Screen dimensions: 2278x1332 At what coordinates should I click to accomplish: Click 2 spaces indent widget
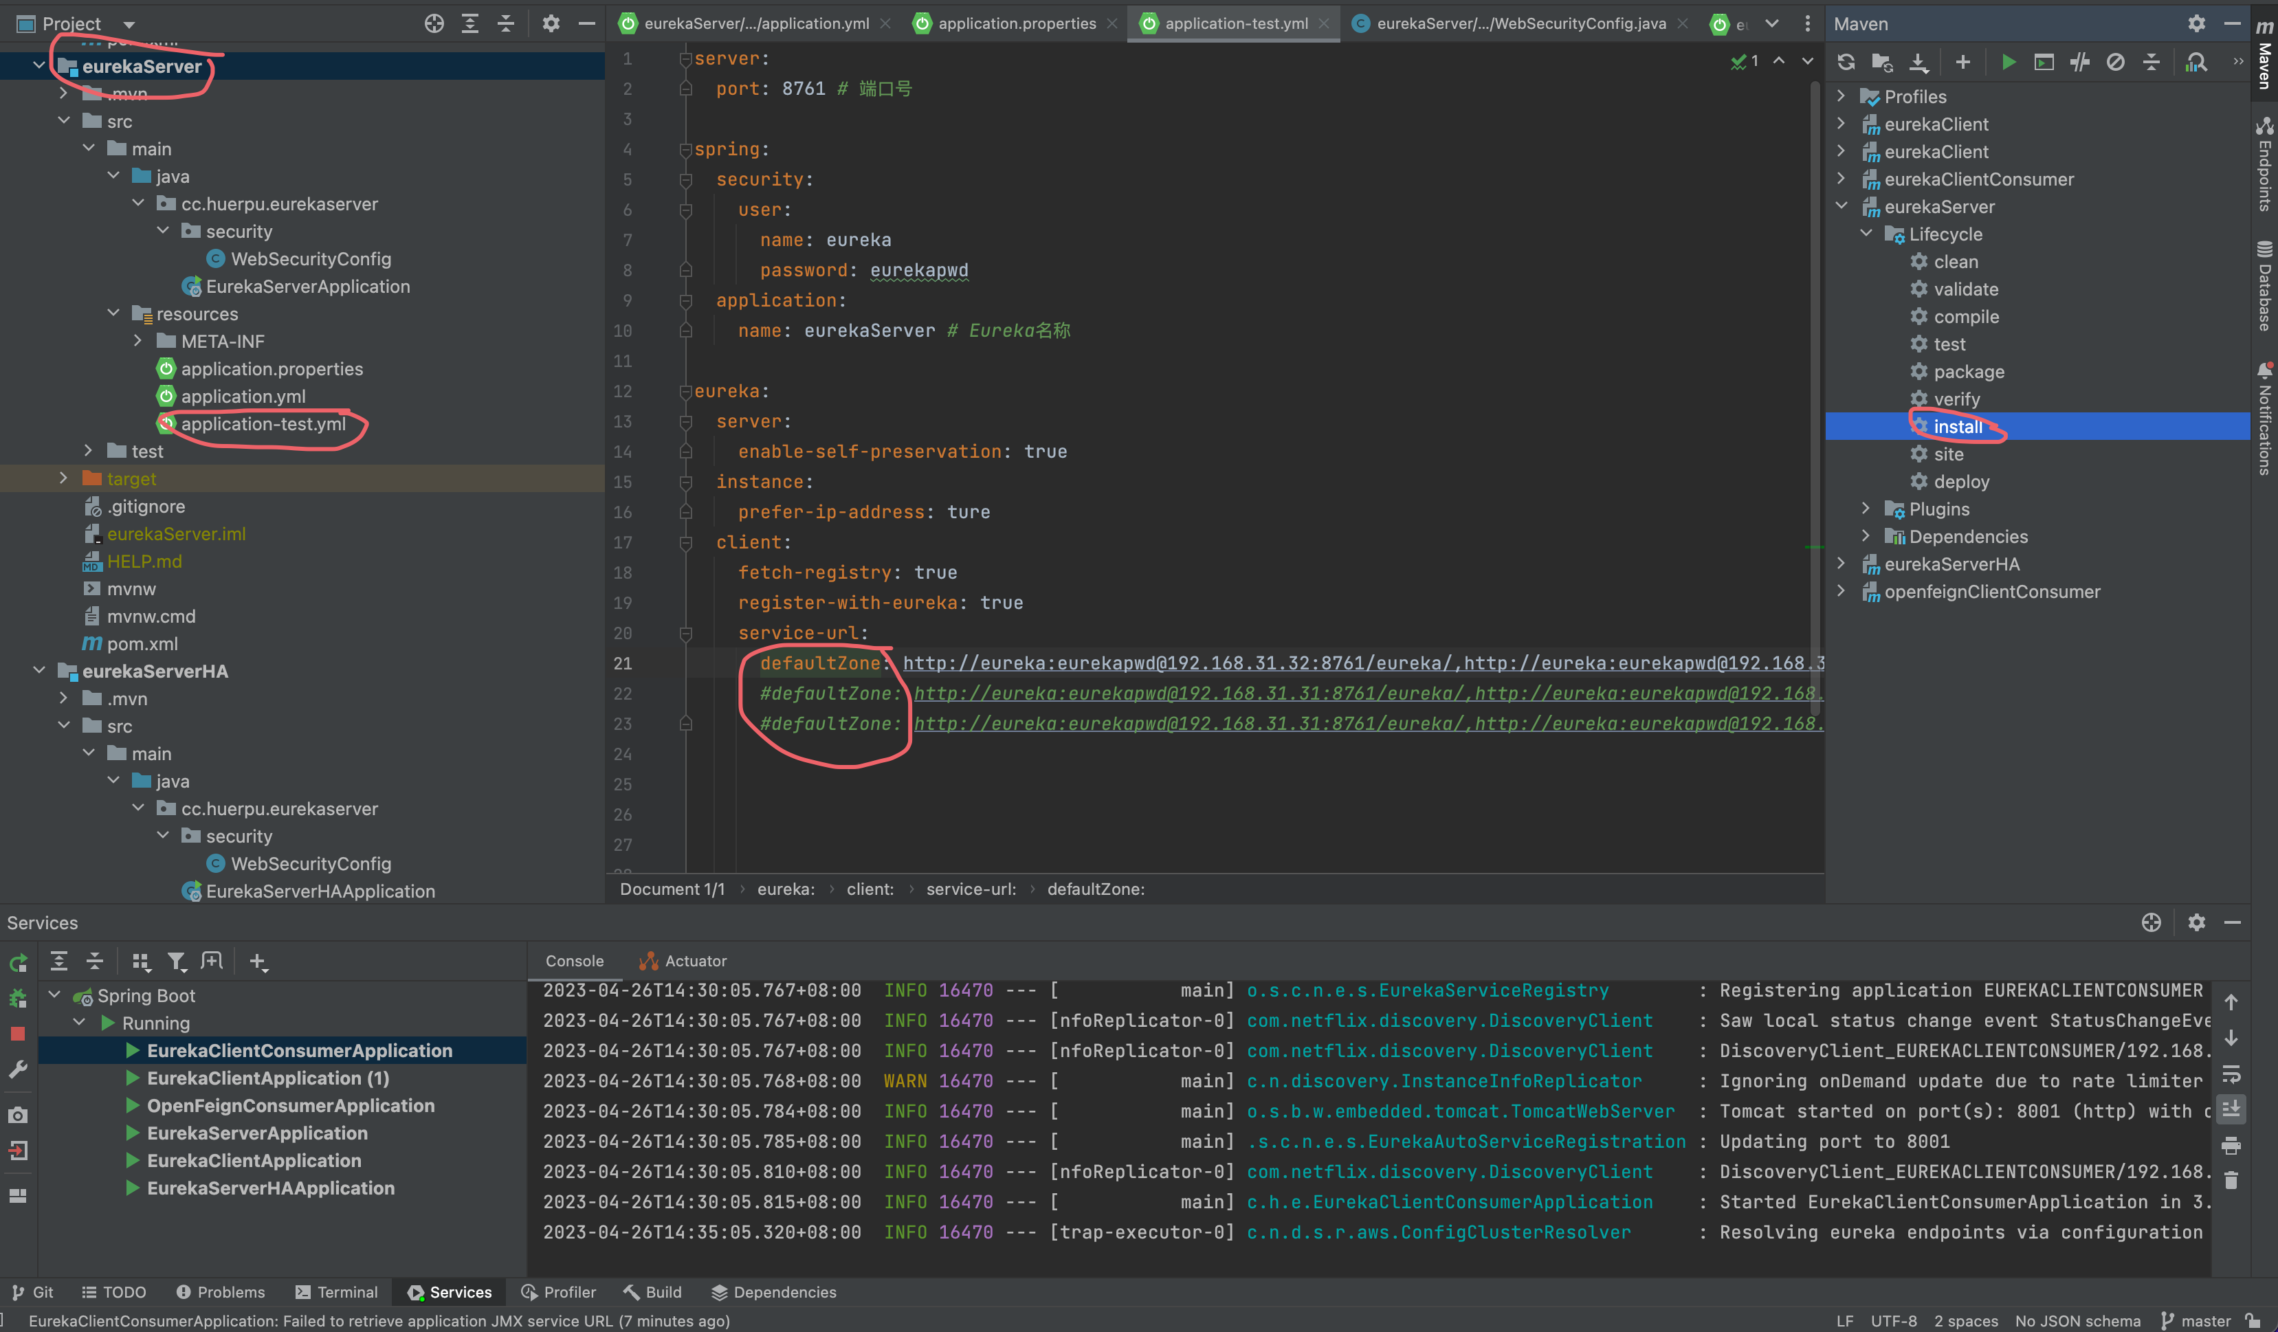1966,1320
